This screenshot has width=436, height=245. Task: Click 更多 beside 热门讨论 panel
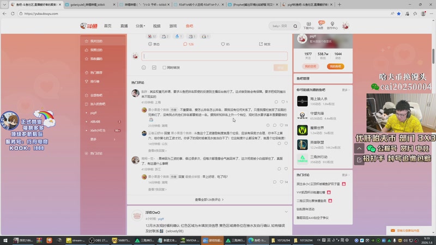pyautogui.click(x=346, y=175)
